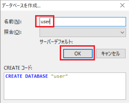Focus the 名前 name input field
This screenshot has height=103, width=129.
coord(83,22)
